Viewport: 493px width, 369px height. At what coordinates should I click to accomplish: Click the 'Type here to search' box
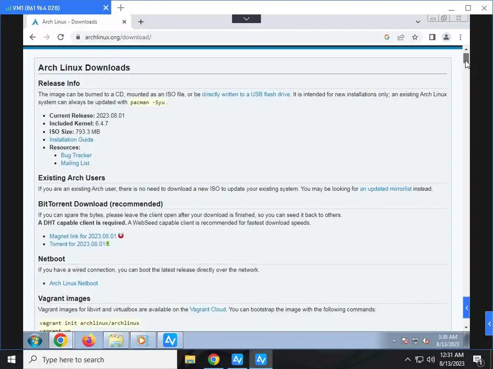tap(100, 359)
